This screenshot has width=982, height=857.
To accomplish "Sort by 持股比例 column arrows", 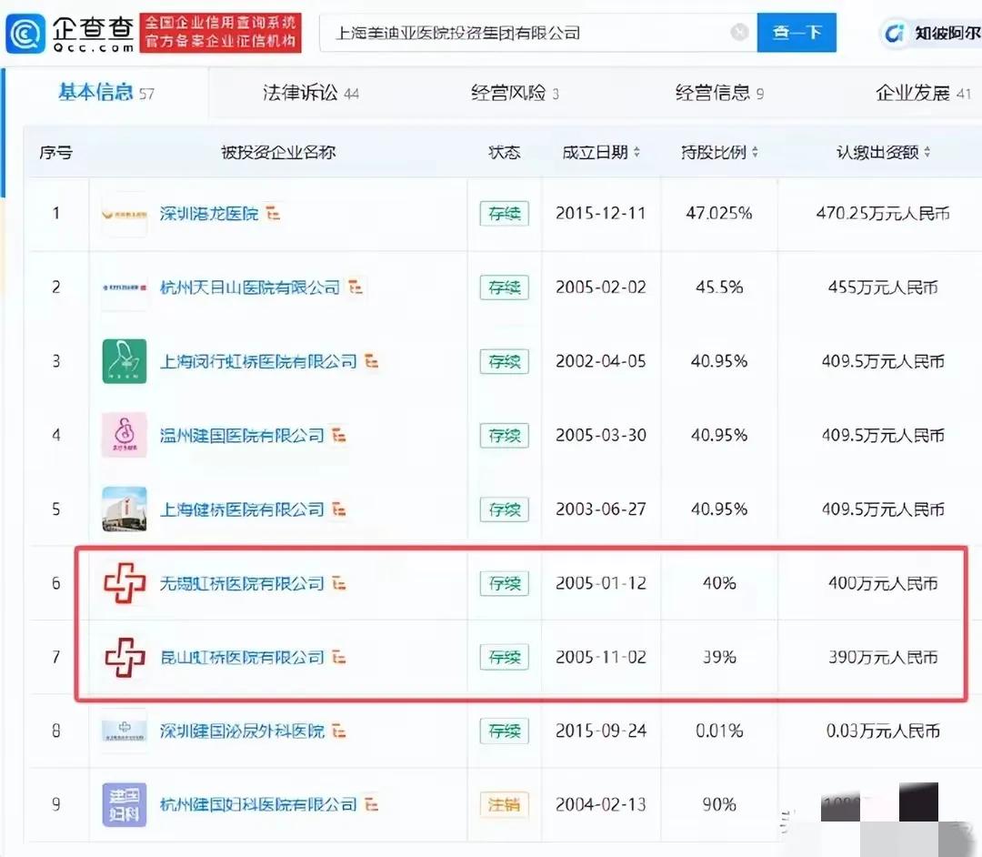I will point(755,152).
